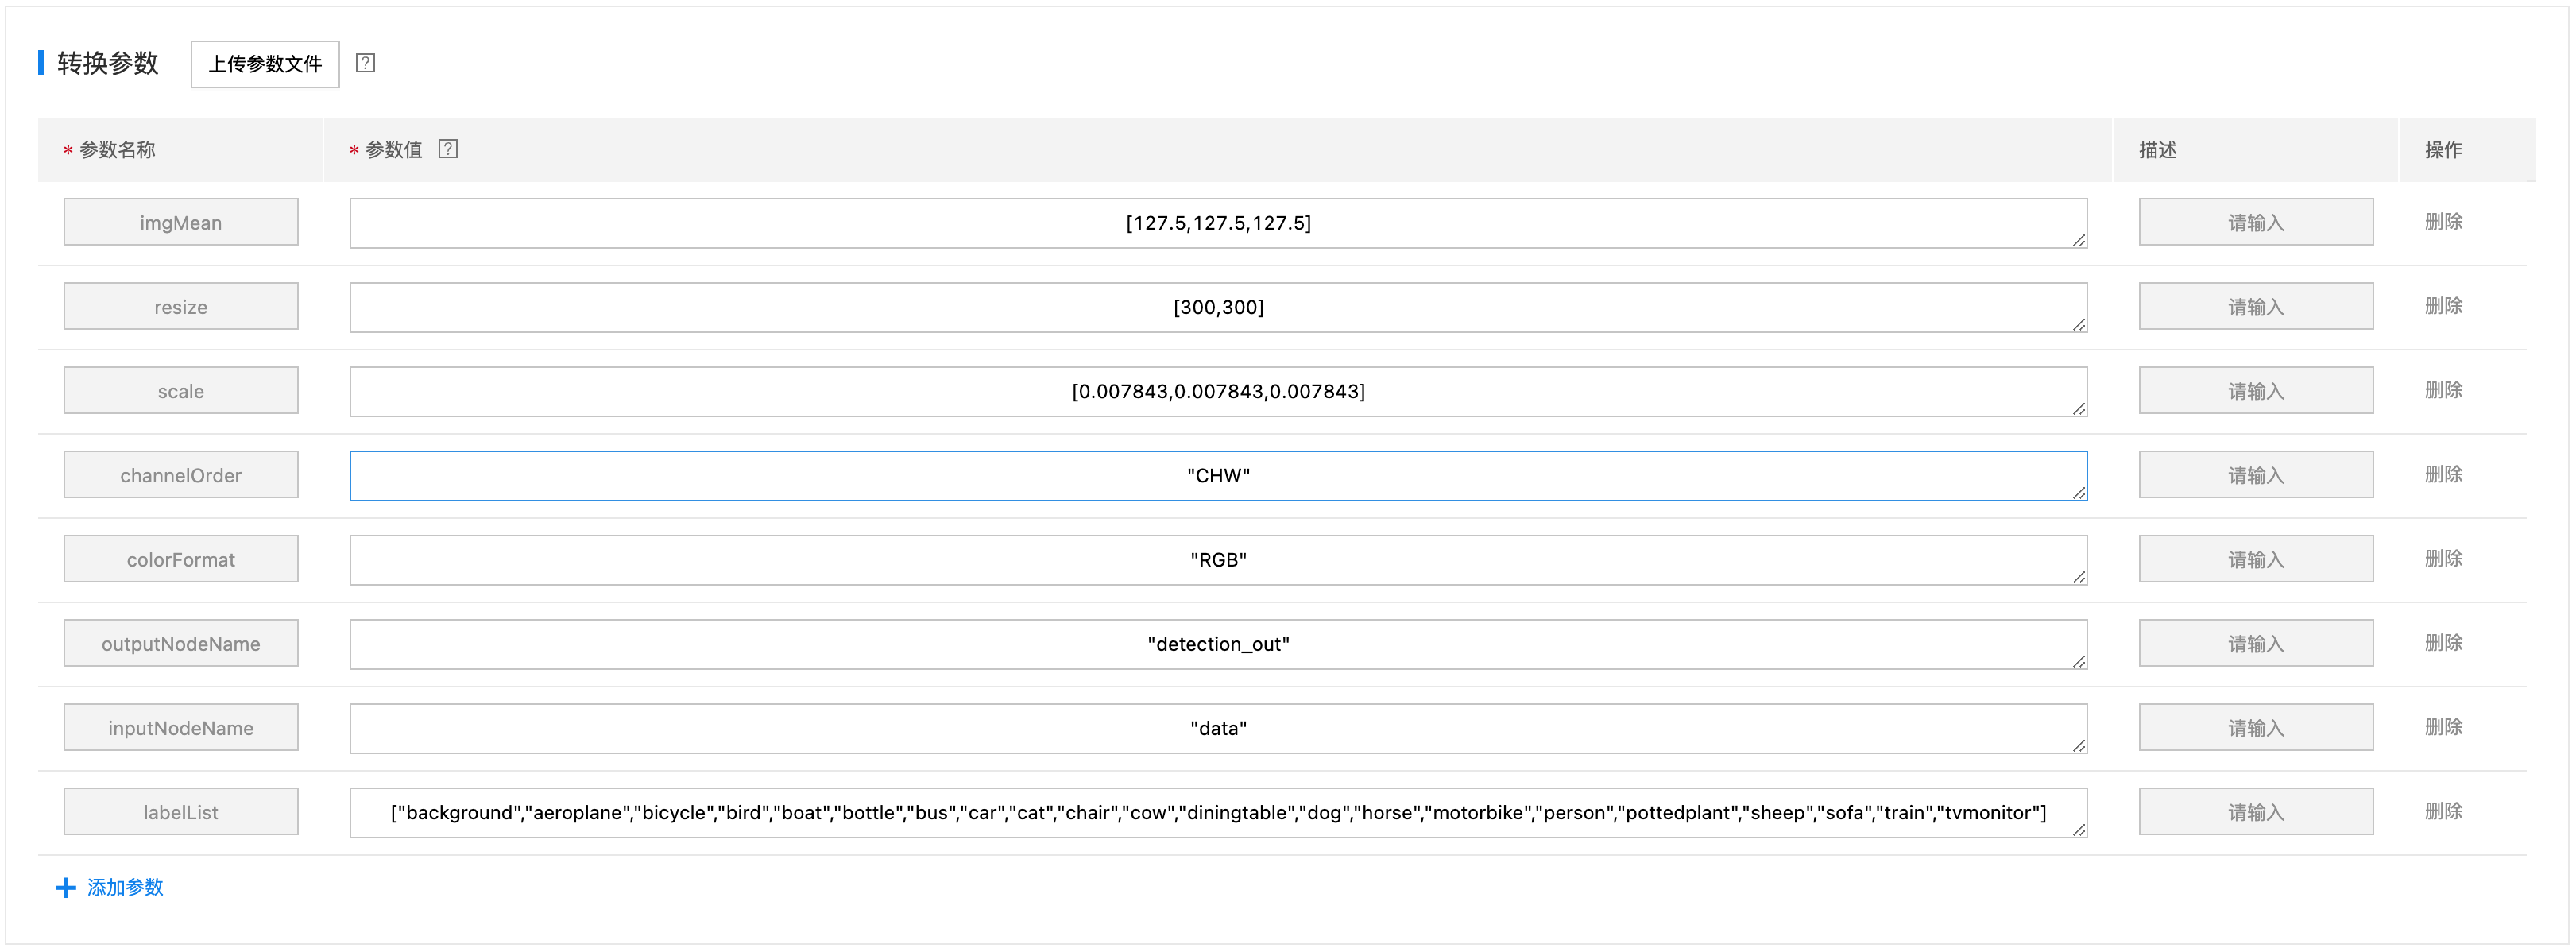
Task: Delete the scale parameter row
Action: 2443,390
